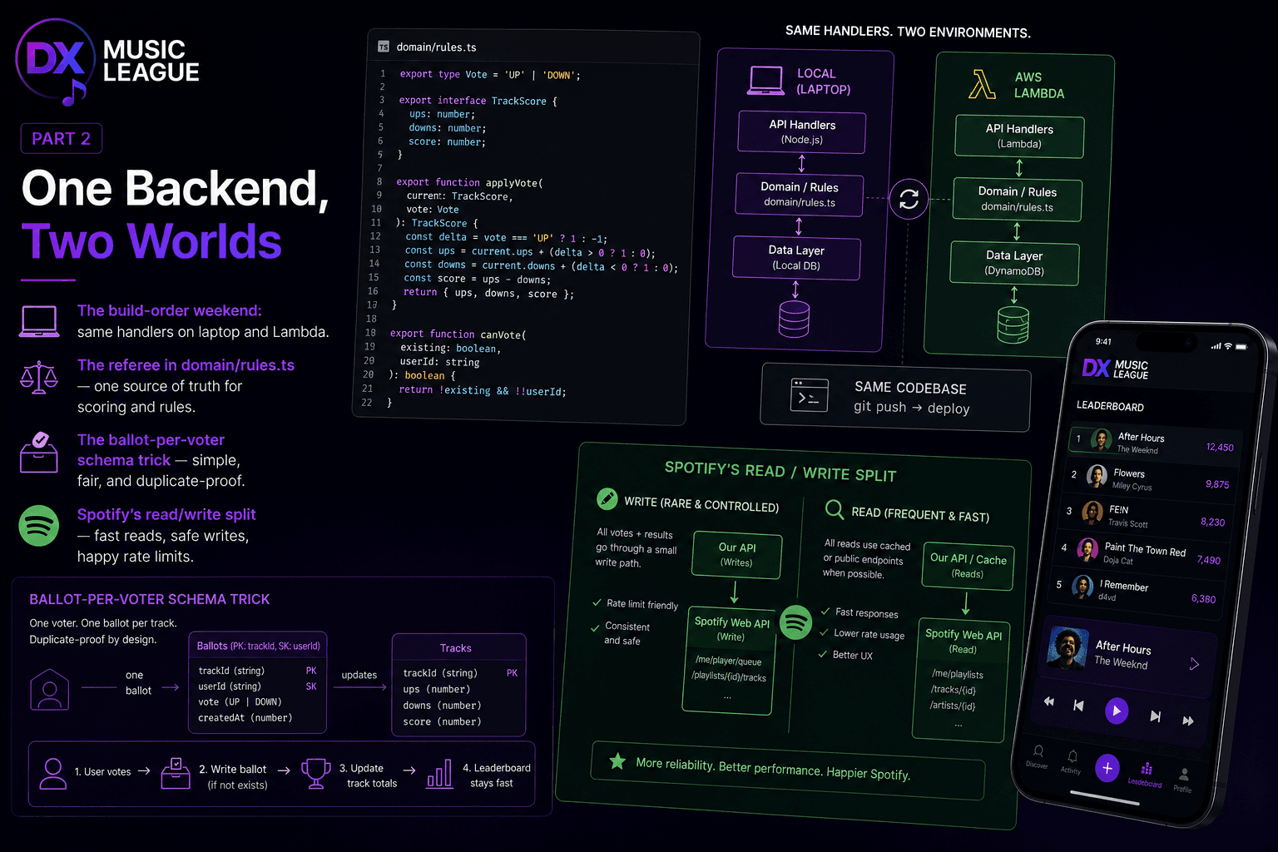Screen dimensions: 1278x852
Task: Tap the purple play button on phone player
Action: click(1117, 711)
